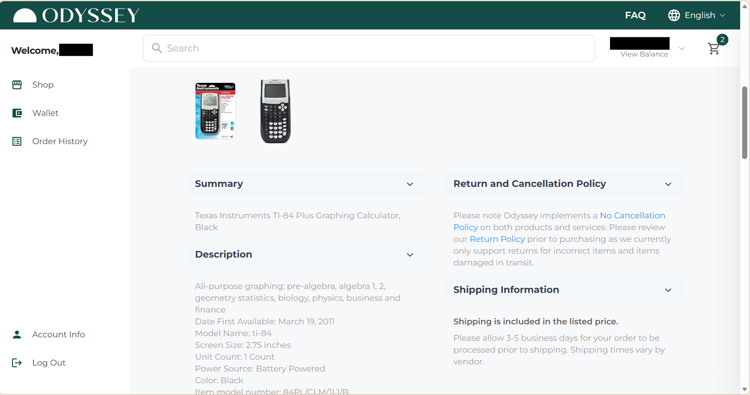
Task: Open the Return Policy link
Action: coord(497,239)
